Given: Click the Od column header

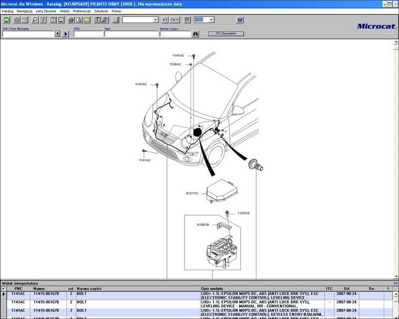Looking at the screenshot, I should click(x=346, y=289).
